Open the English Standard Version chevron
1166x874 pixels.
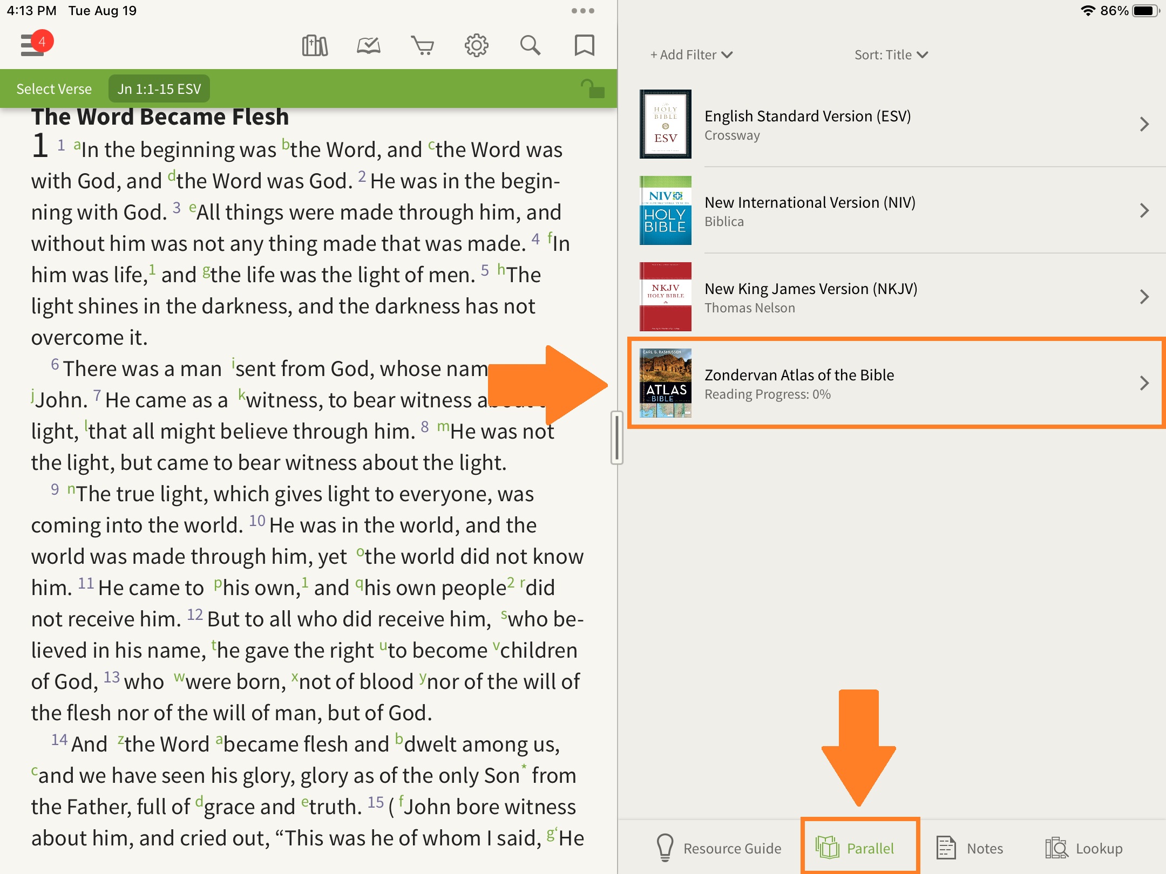(1144, 125)
